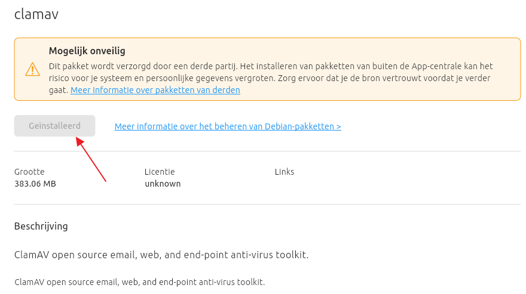Click the larger ClamAV summary line
The image size is (526, 294).
point(161,255)
